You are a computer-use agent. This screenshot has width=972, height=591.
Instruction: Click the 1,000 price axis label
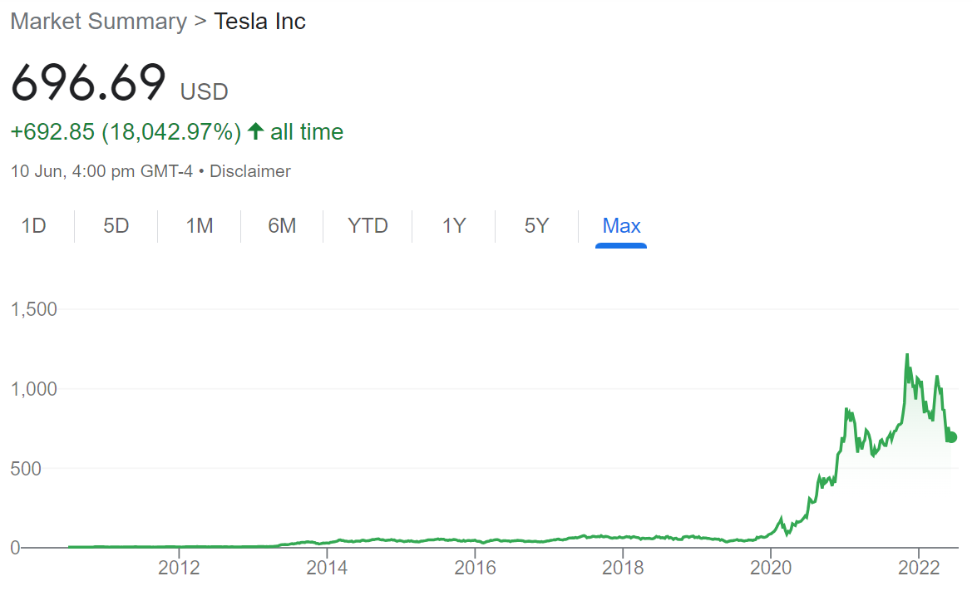[x=33, y=389]
